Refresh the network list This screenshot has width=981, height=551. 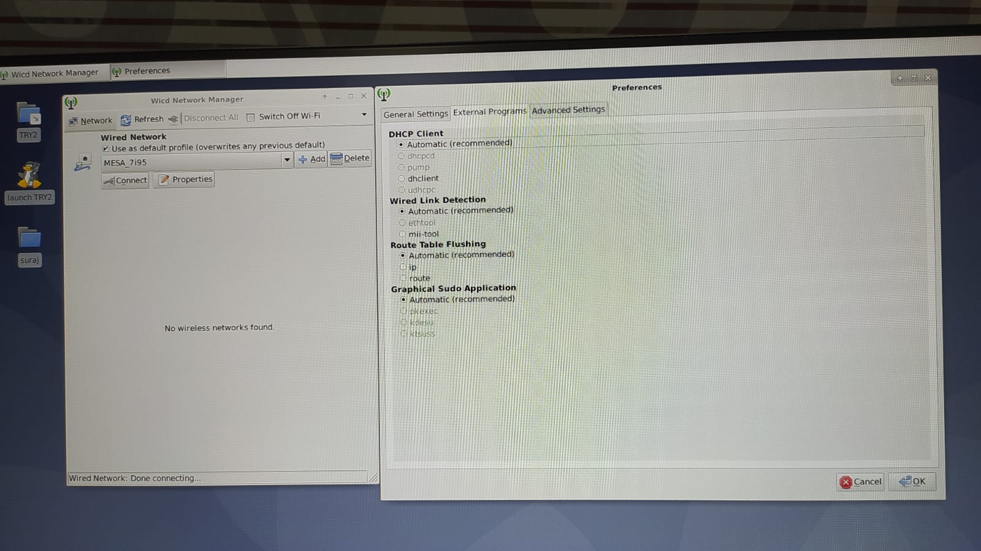(142, 120)
